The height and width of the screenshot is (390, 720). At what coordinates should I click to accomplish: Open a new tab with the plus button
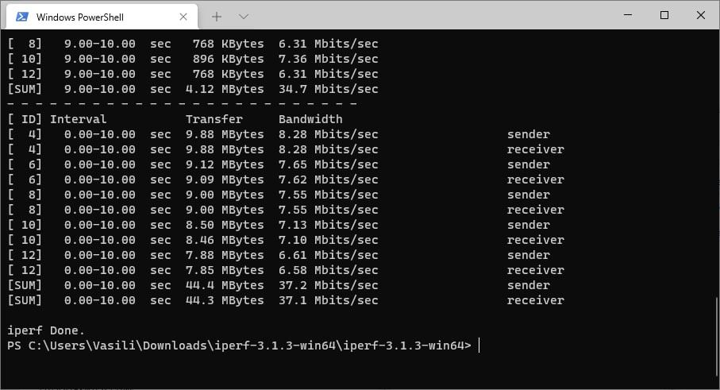pos(217,17)
